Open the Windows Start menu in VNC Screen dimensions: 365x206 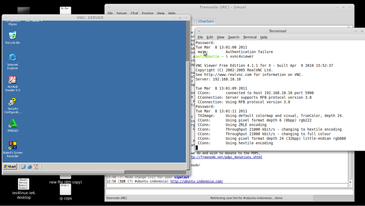10,166
